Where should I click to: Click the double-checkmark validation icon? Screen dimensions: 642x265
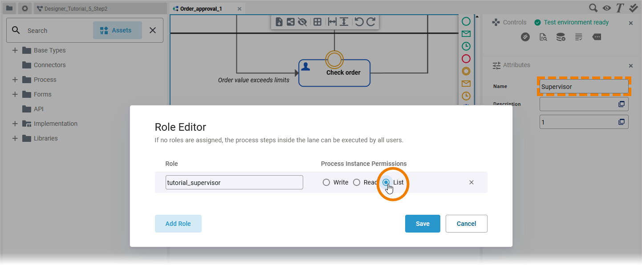633,8
